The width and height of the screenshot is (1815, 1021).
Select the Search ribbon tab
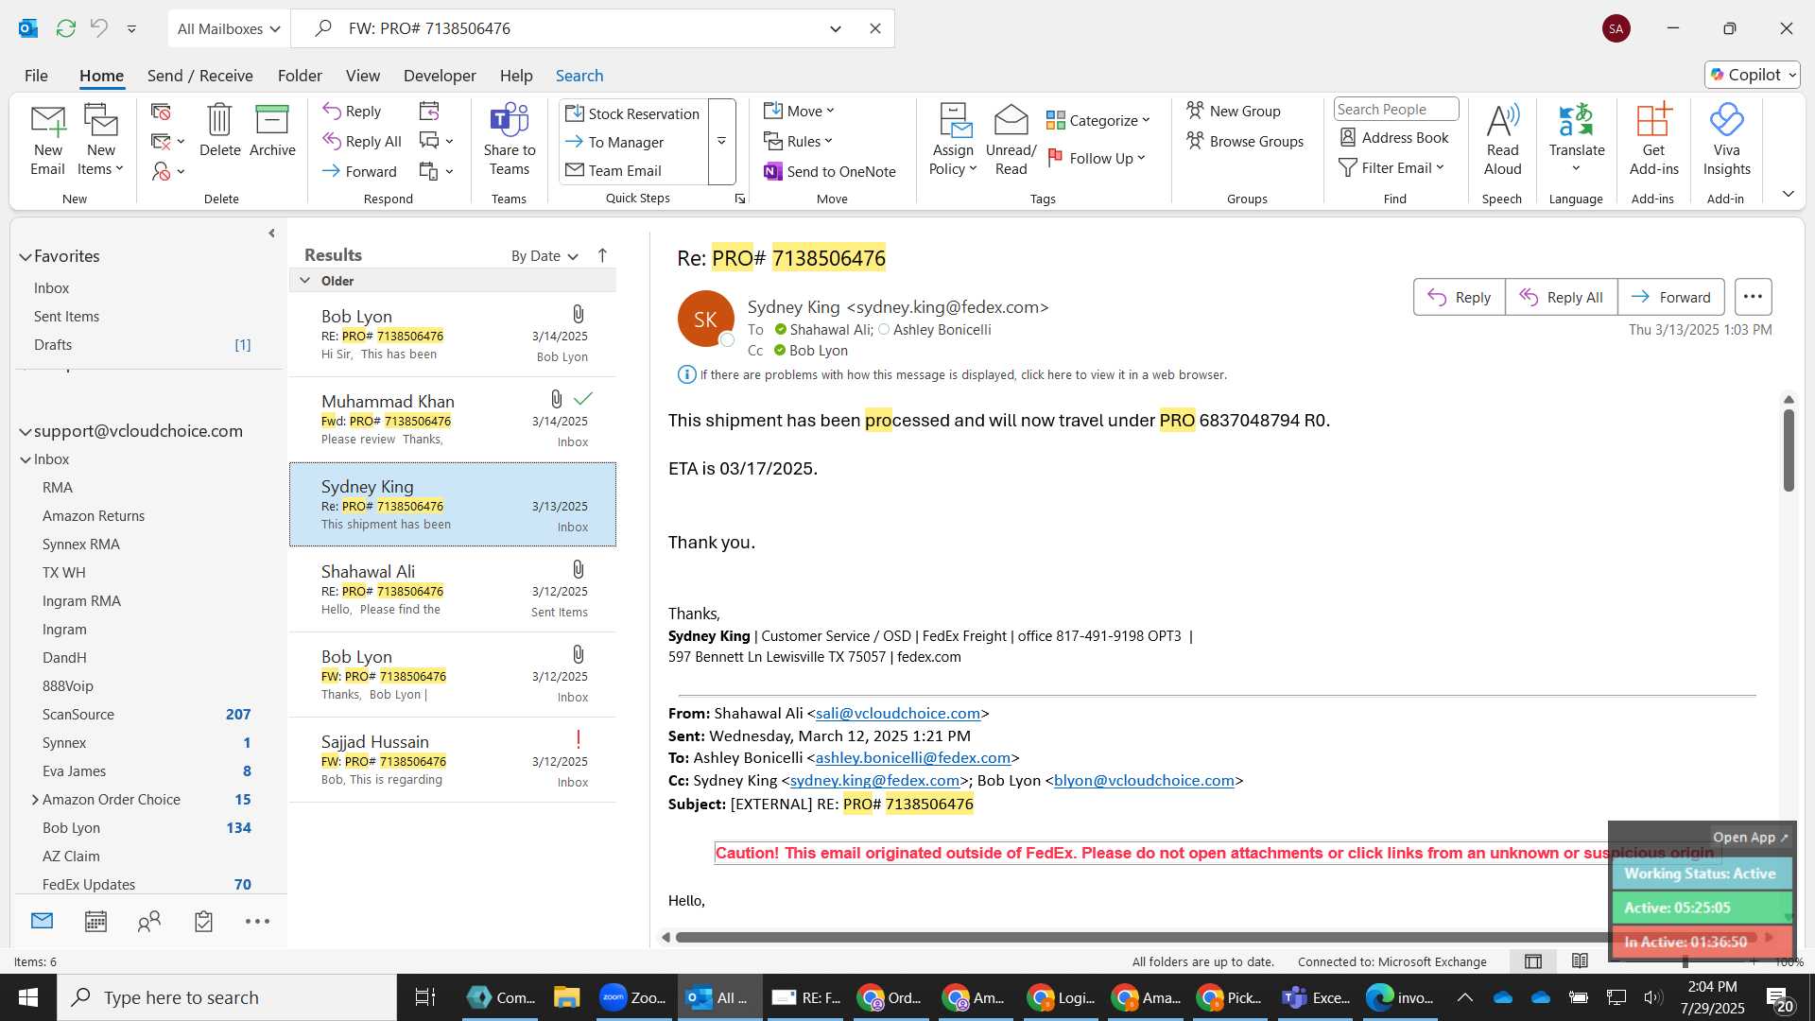(x=579, y=76)
